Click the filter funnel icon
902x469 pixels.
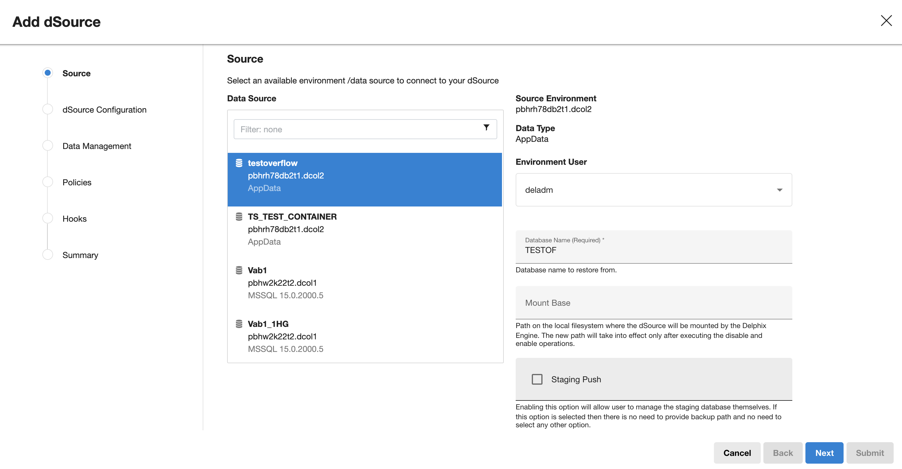(x=486, y=128)
